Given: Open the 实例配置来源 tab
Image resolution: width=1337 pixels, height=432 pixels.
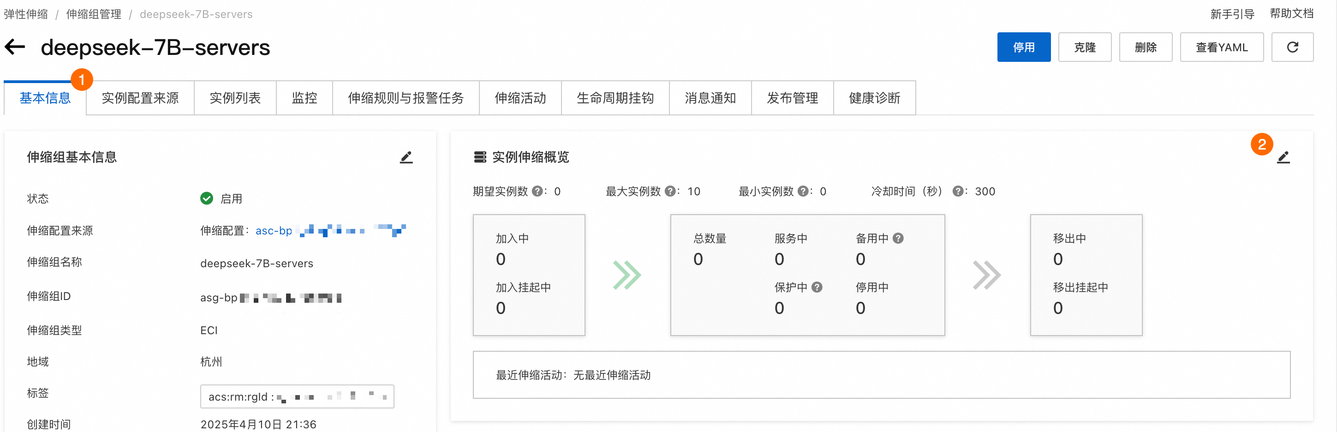Looking at the screenshot, I should click(x=140, y=98).
